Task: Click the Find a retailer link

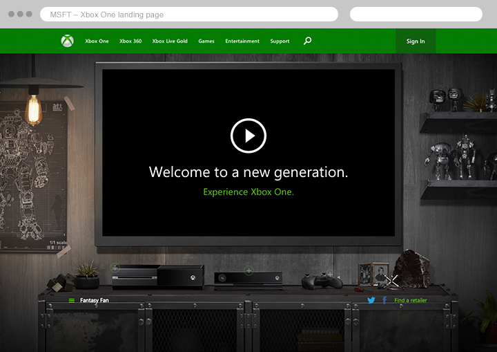Action: click(x=411, y=300)
